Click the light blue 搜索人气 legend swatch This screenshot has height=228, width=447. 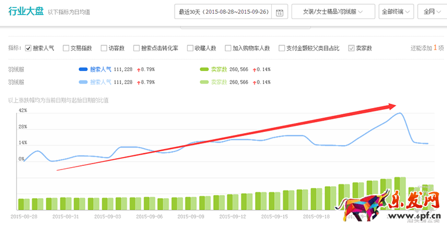[x=83, y=82]
